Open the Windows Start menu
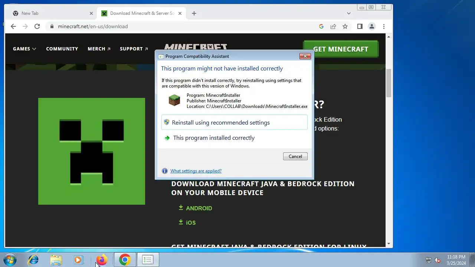475x267 pixels. coord(10,260)
